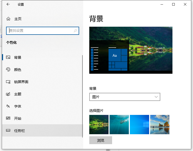Click the magnifier icon in the search box
The height and width of the screenshot is (151, 193).
(75, 31)
